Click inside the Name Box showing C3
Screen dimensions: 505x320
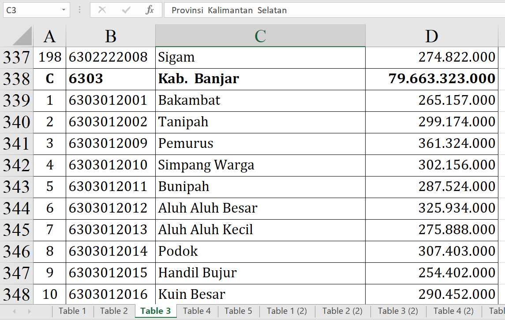pos(31,10)
